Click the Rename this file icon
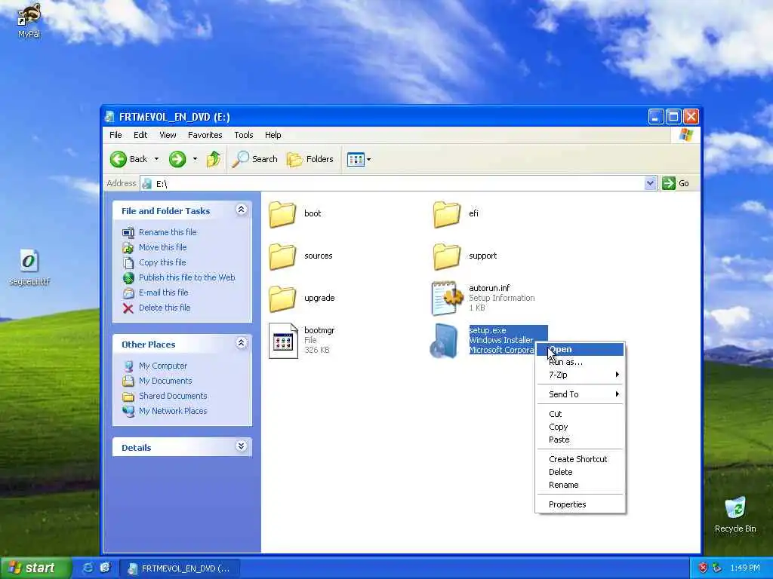Screen dimensions: 773x579 tap(128, 232)
